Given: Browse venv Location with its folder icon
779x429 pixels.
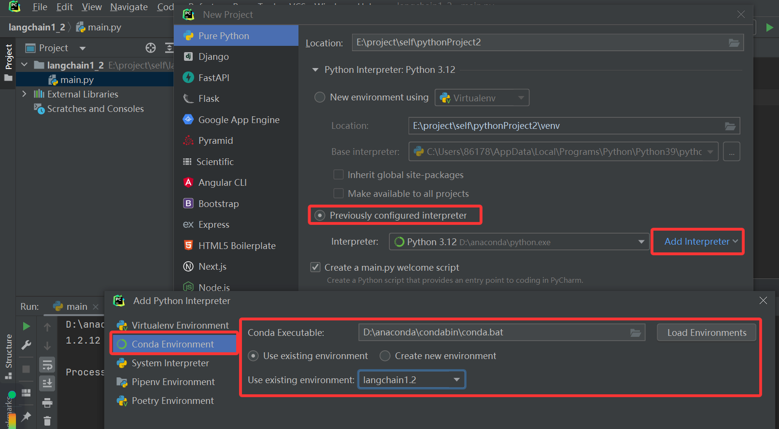Looking at the screenshot, I should (730, 126).
